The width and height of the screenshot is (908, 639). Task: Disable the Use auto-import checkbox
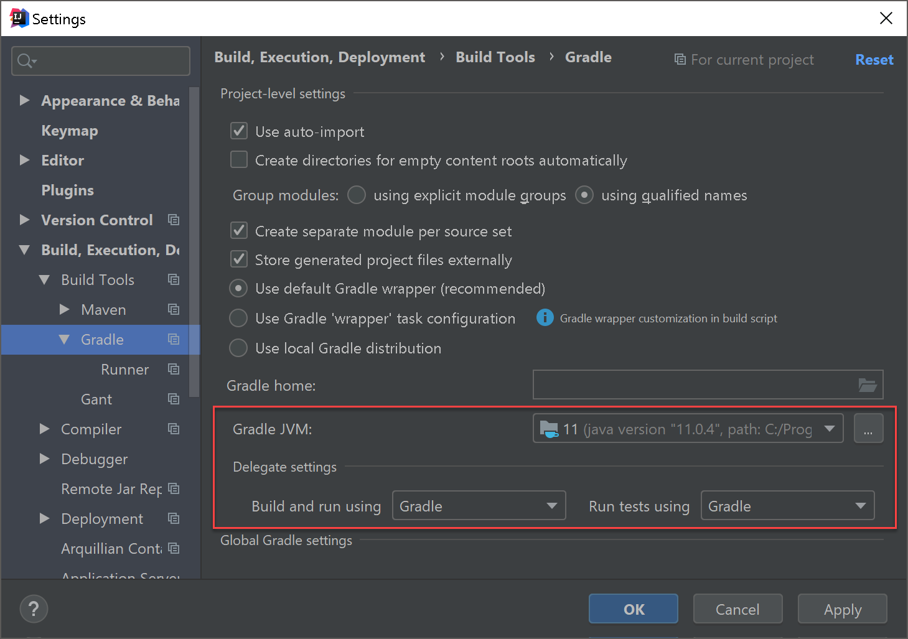239,131
